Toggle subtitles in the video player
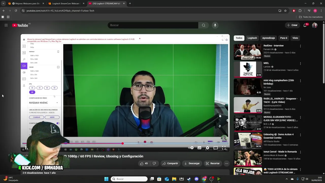Viewport: 325px width, 183px height. click(x=199, y=148)
